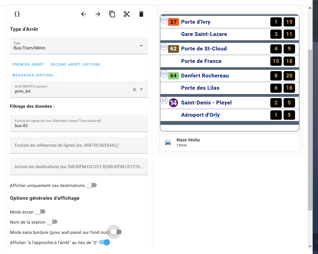Image resolution: width=318 pixels, height=254 pixels.
Task: Toggle 'Afficher uniquement ces destinations' switch
Action: pyautogui.click(x=91, y=185)
